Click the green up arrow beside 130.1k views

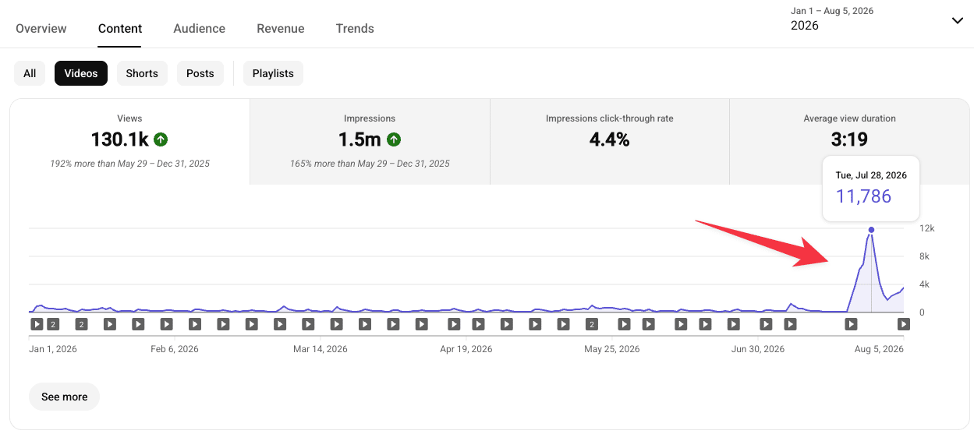click(x=161, y=139)
